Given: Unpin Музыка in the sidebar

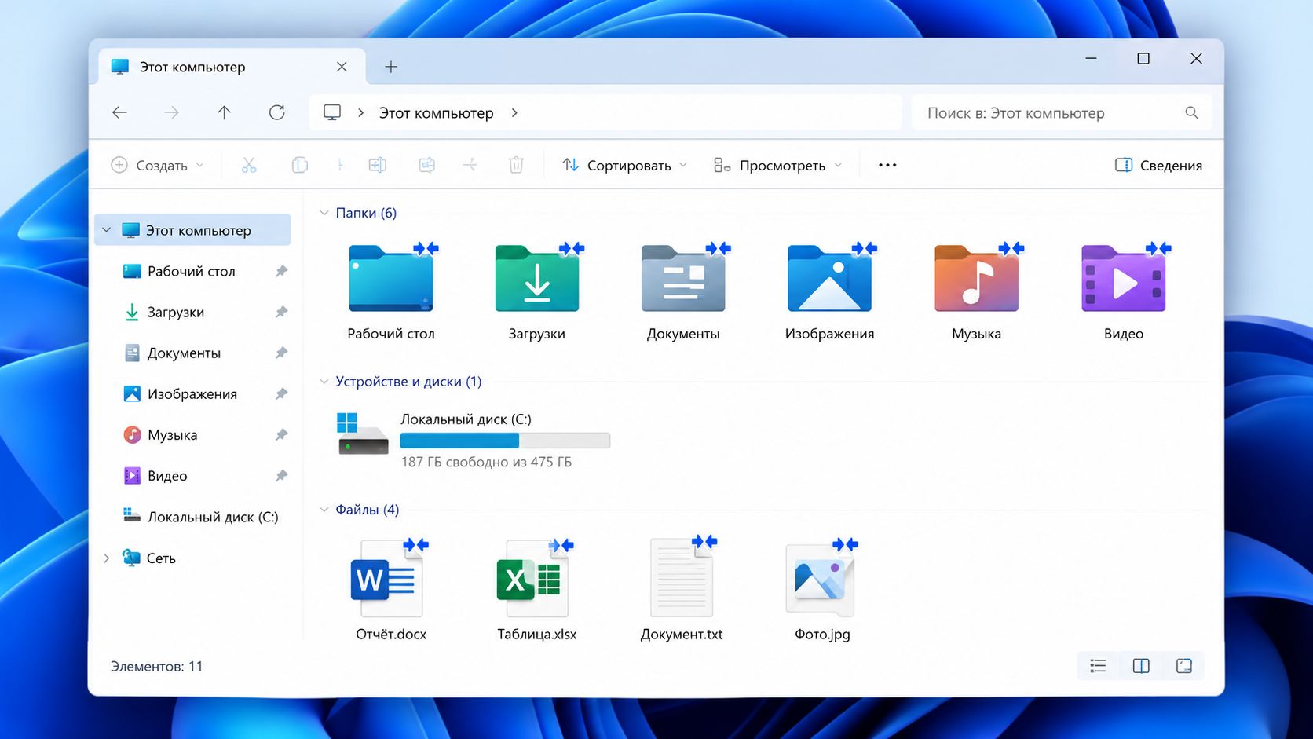Looking at the screenshot, I should [281, 434].
